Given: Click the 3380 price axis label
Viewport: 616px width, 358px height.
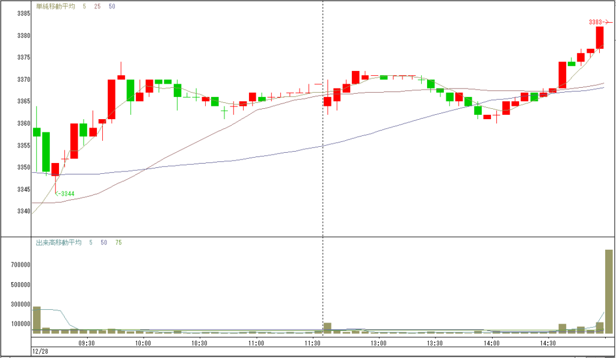Looking at the screenshot, I should coord(23,35).
